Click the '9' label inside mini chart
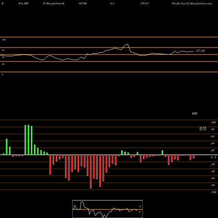This screenshot has width=218, height=218. click(x=140, y=206)
